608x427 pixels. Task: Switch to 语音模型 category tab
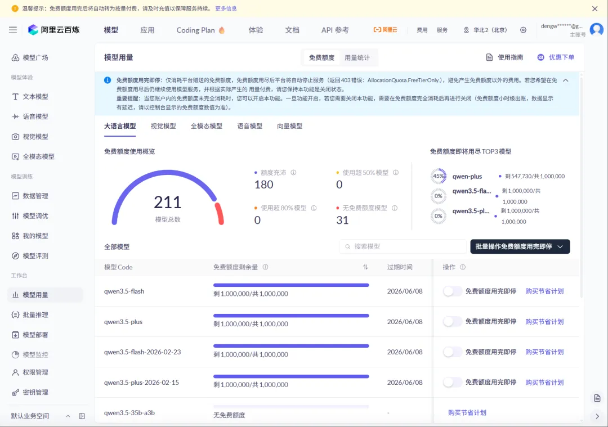pos(250,126)
